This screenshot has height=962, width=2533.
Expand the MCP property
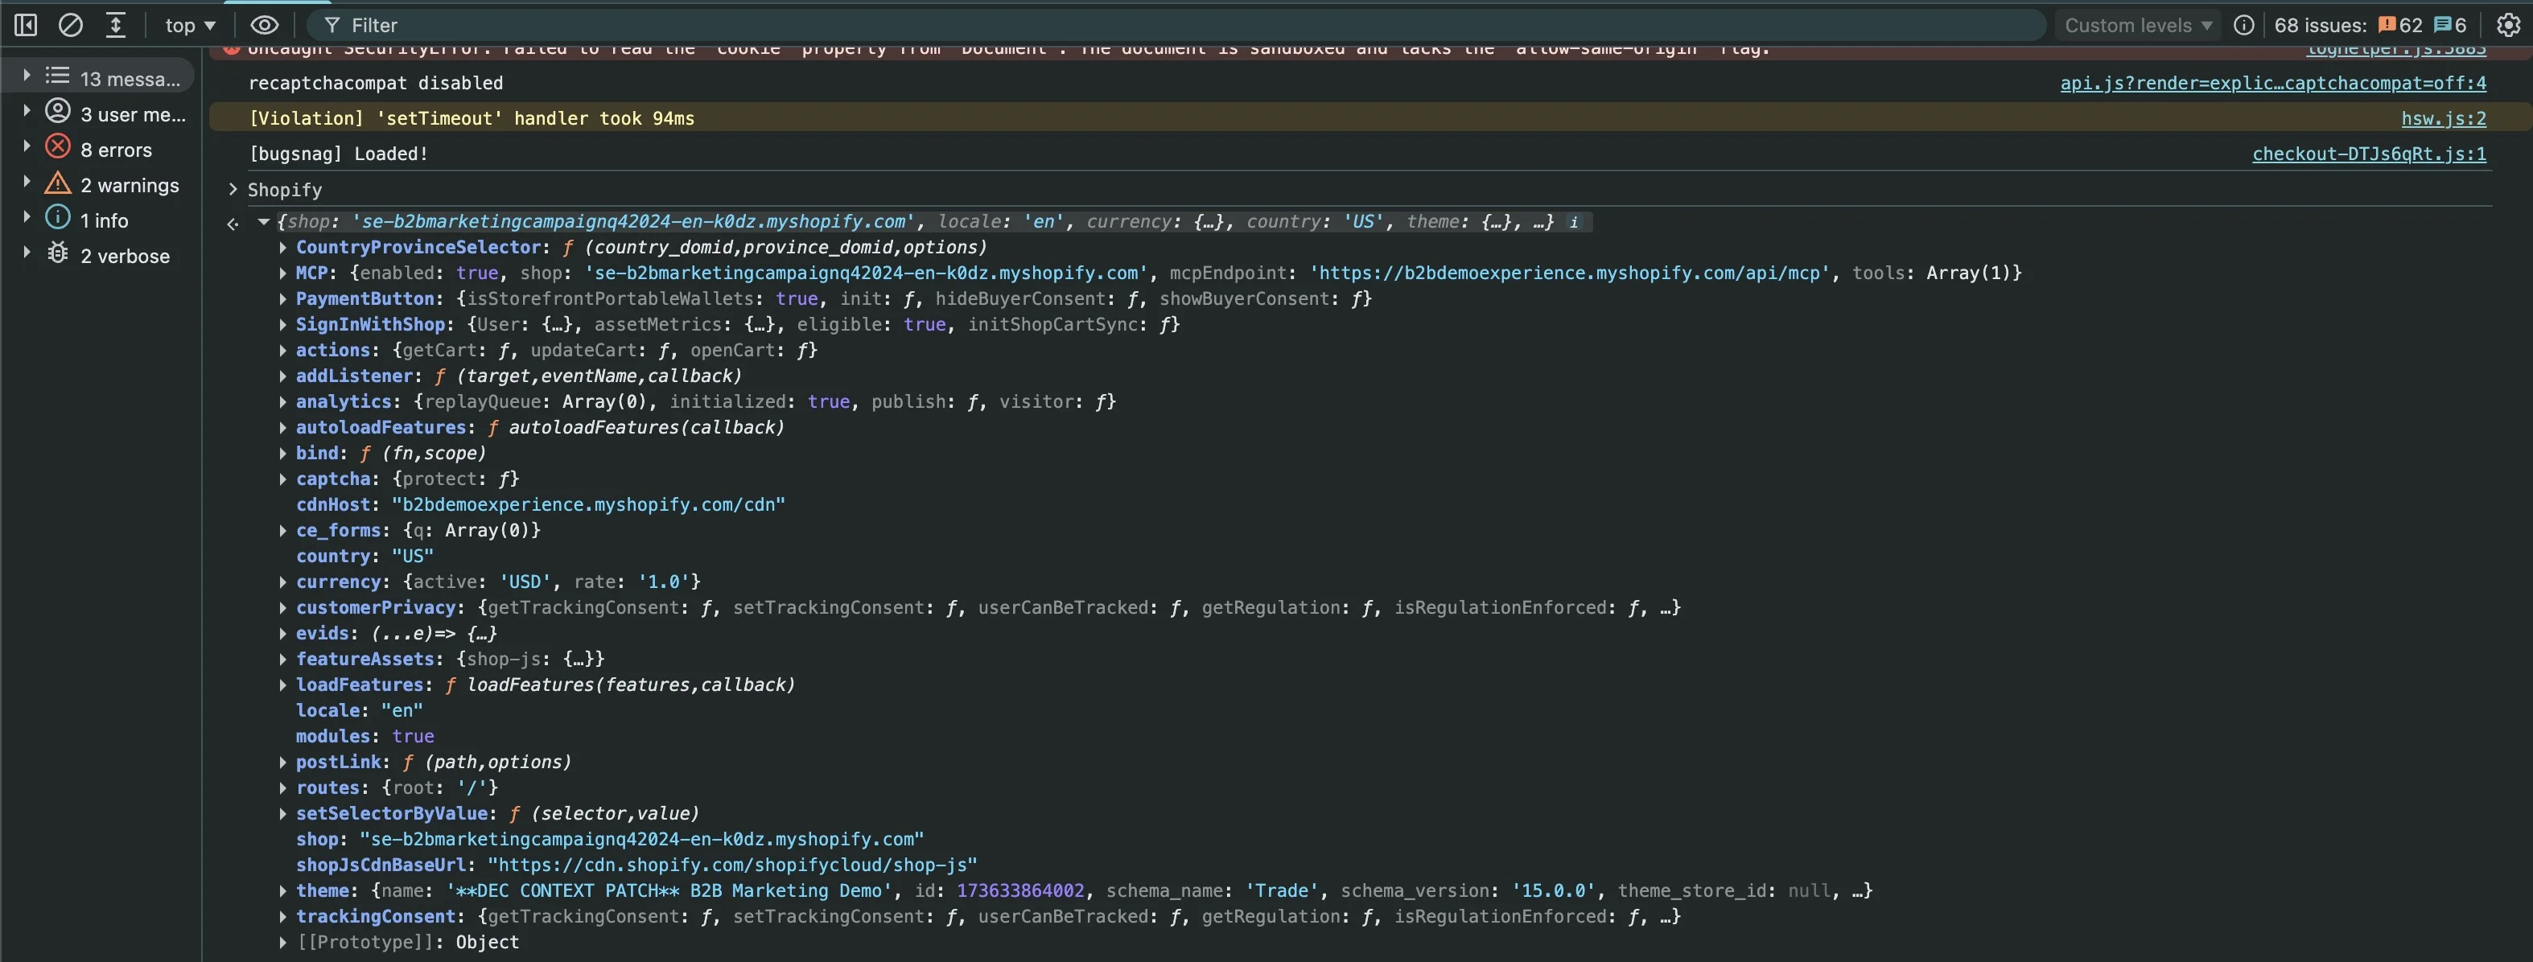click(x=283, y=273)
